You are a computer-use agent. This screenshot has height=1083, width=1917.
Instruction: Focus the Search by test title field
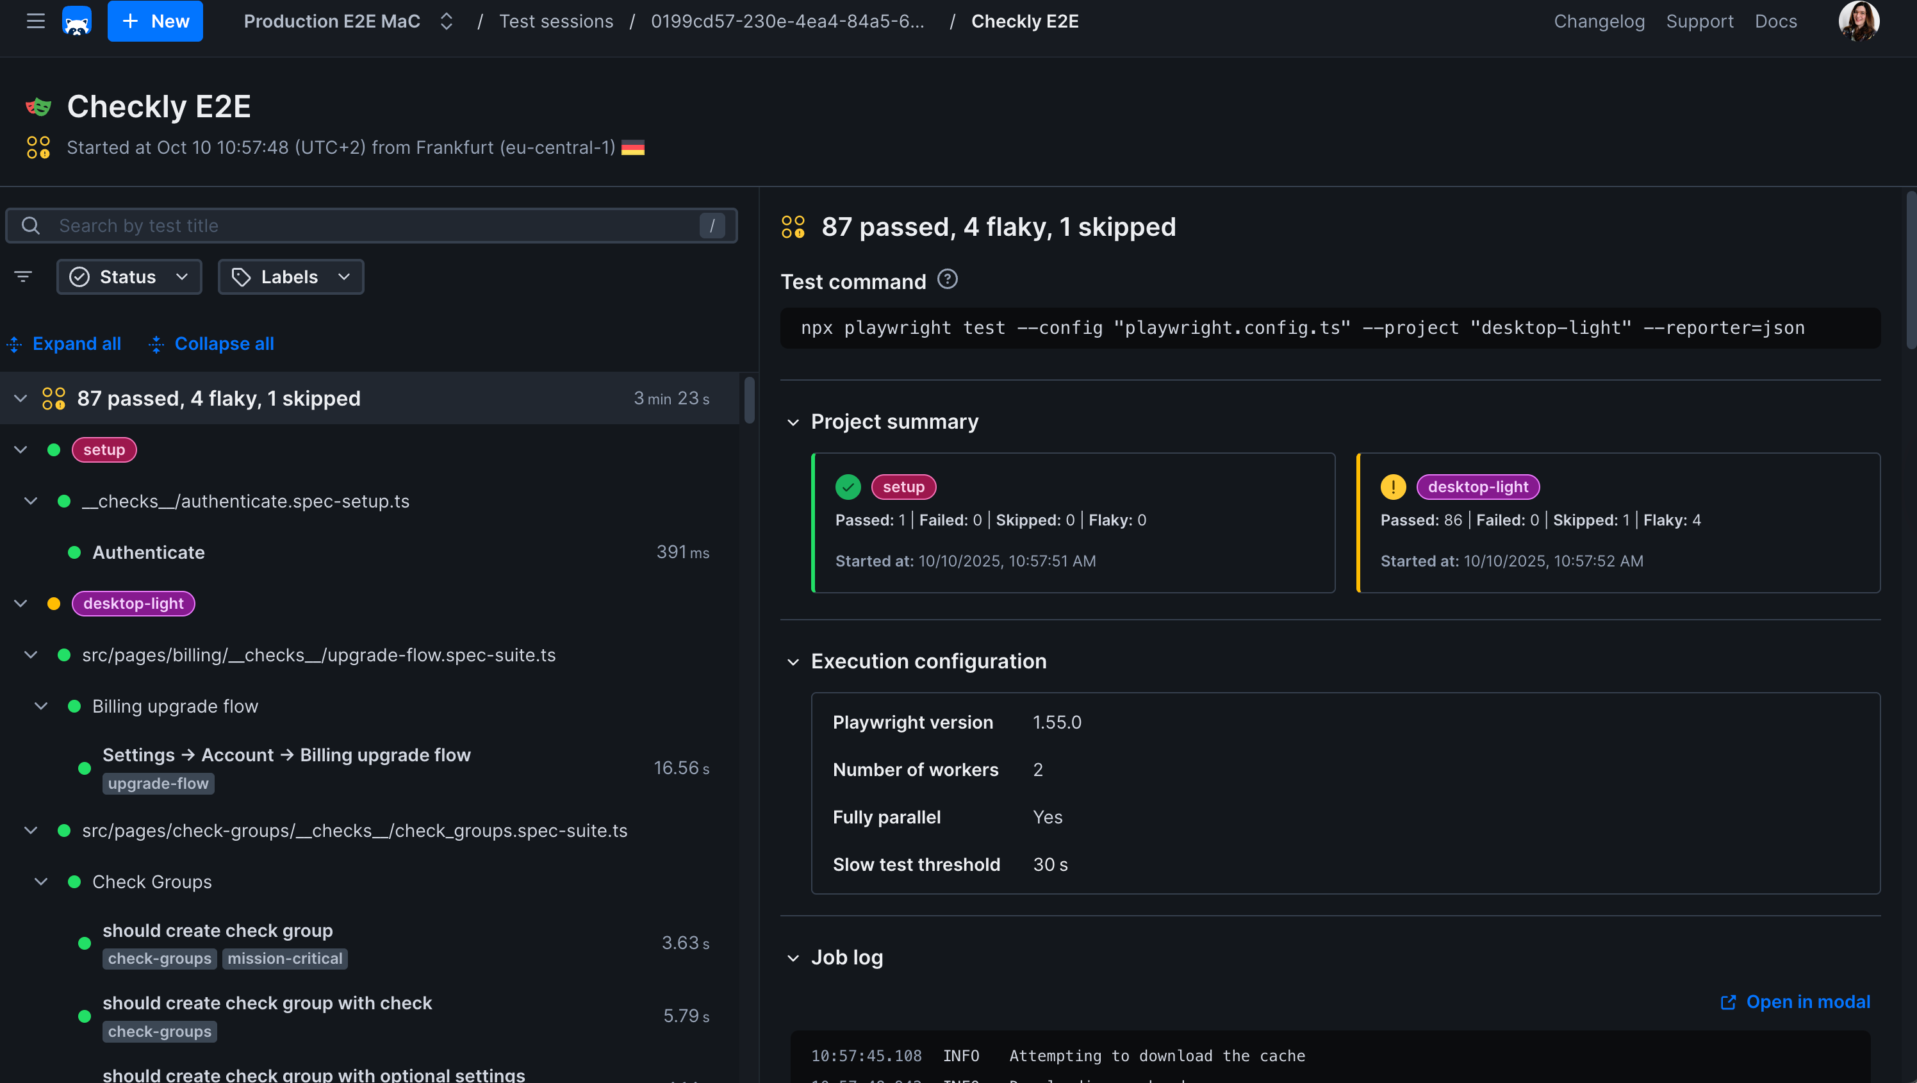372,226
